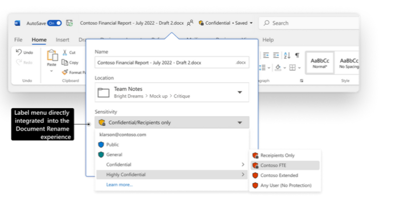Click the save icon beside AutoSave
396x207 pixels.
coord(69,23)
